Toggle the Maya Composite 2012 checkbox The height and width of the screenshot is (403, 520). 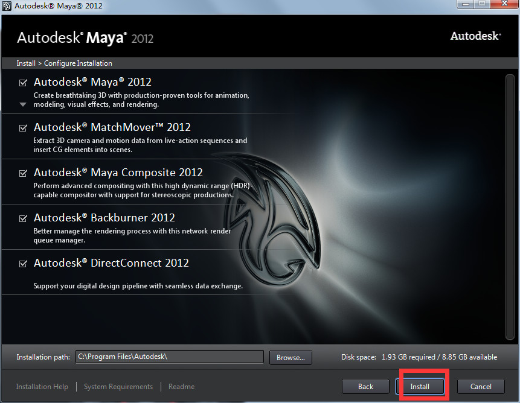(23, 173)
